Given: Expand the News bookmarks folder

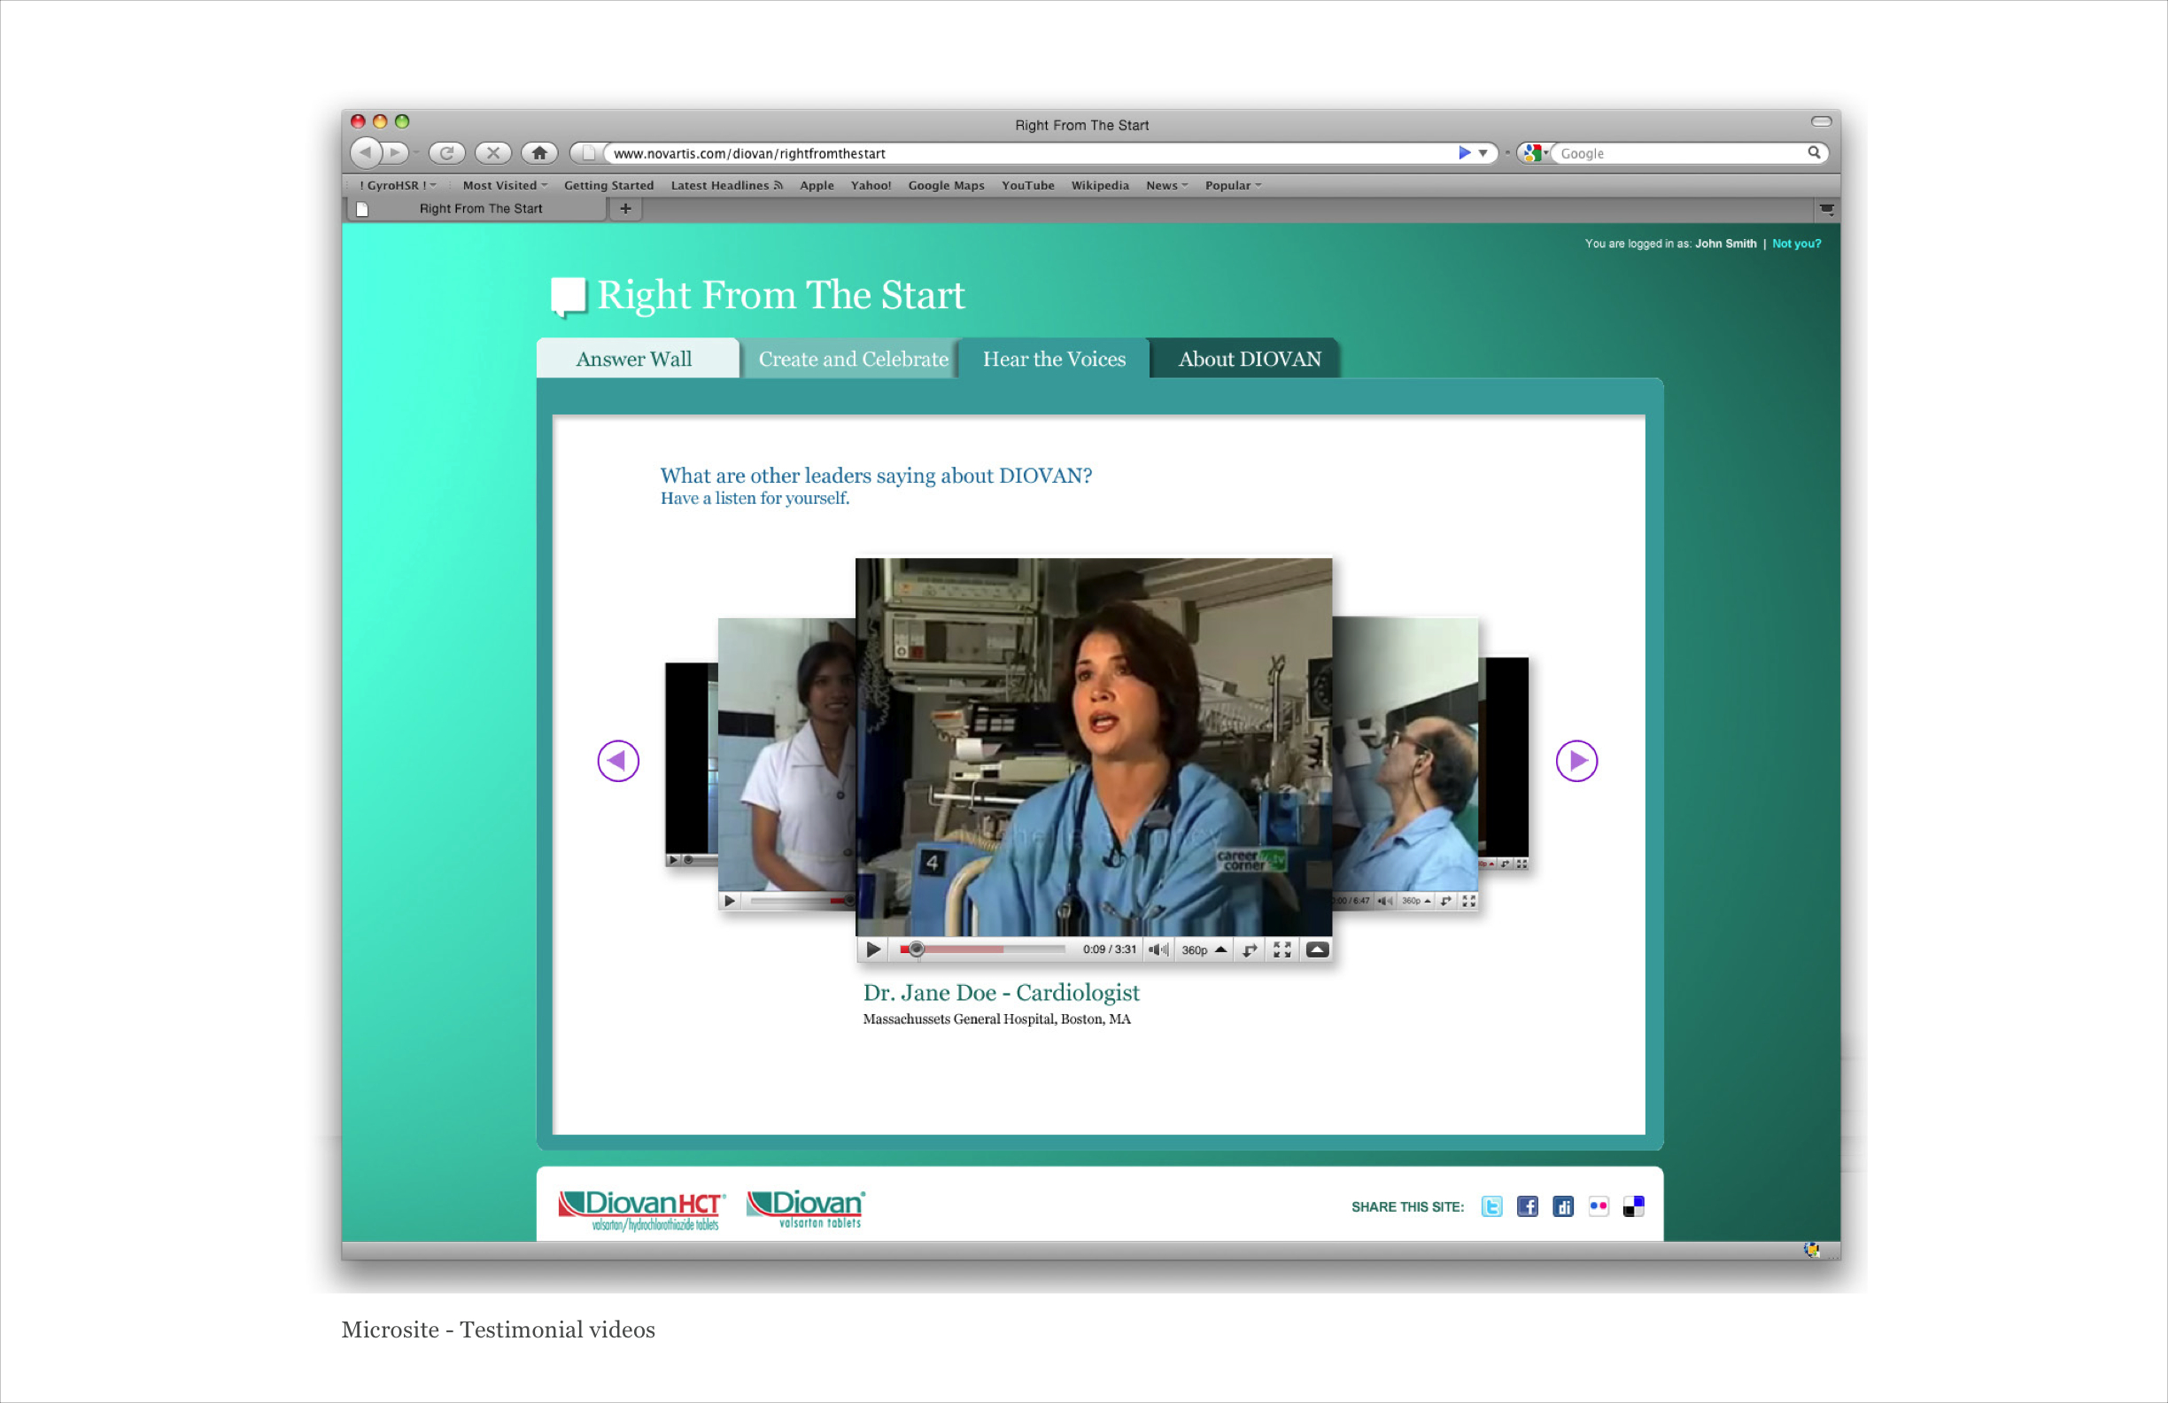Looking at the screenshot, I should pos(1166,185).
